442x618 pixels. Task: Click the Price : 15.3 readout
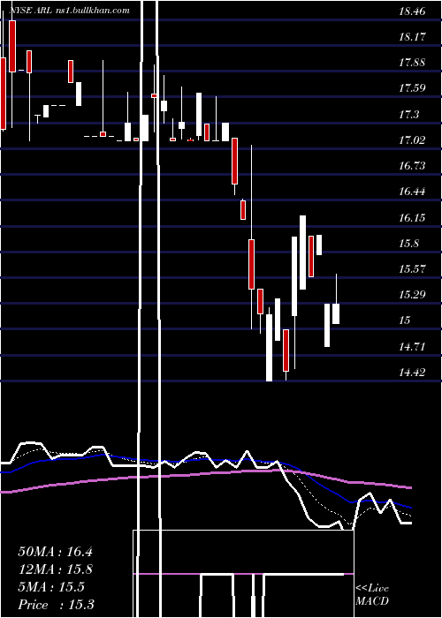pos(56,604)
